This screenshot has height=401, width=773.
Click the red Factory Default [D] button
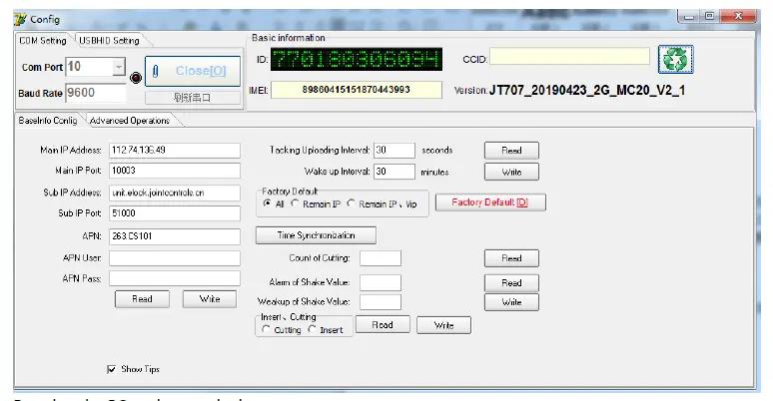490,202
